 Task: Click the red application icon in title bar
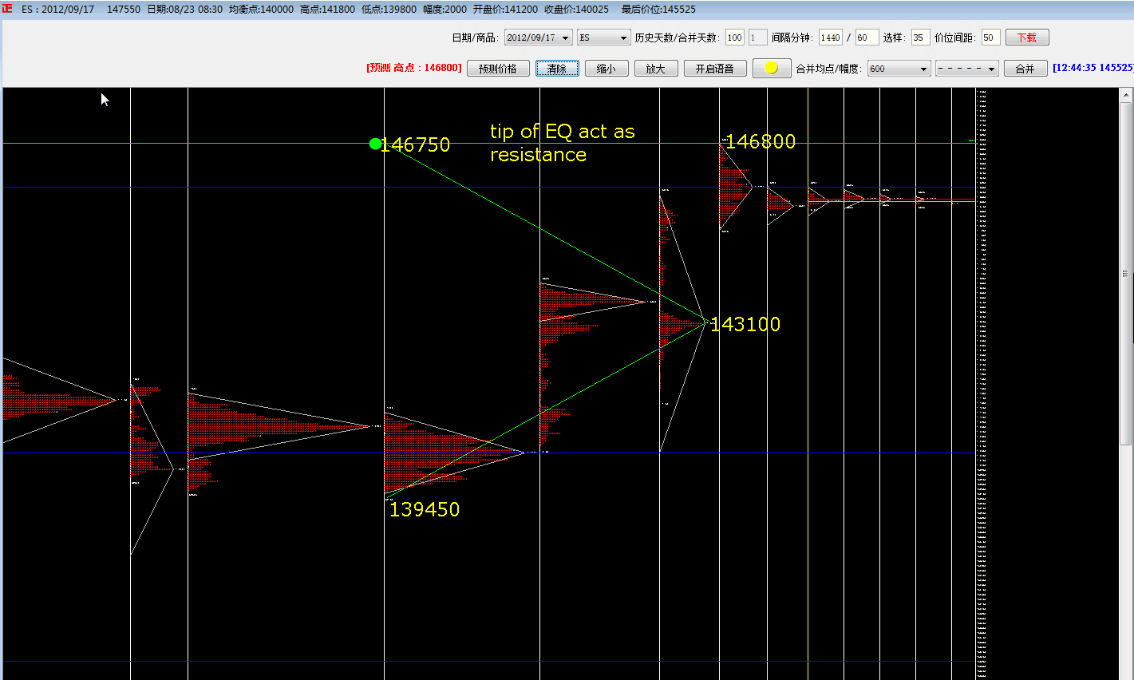[x=8, y=9]
